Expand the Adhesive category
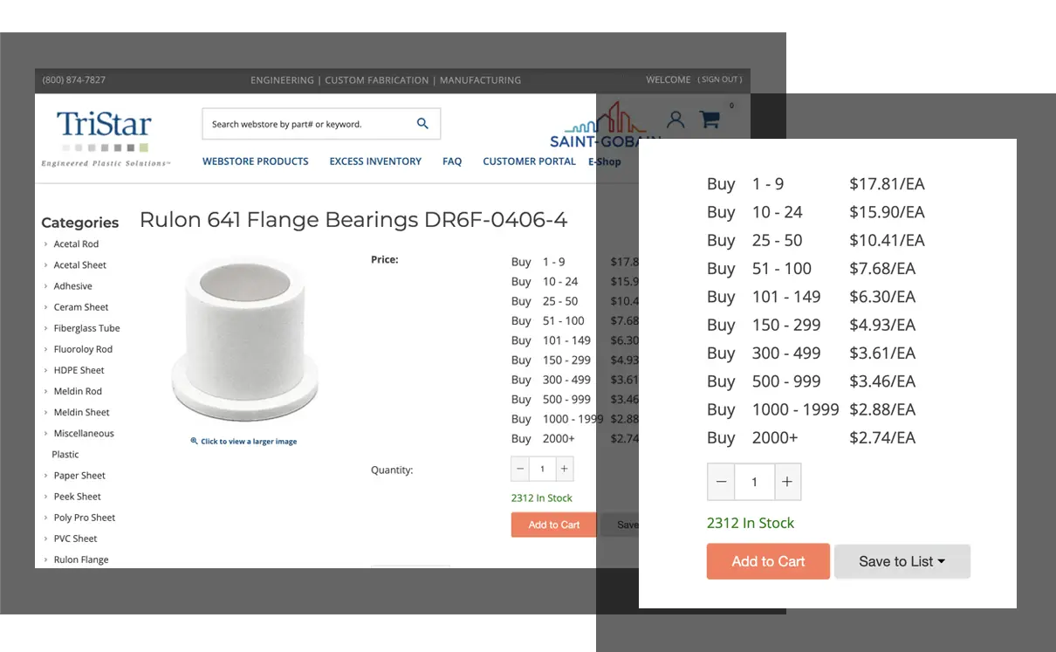This screenshot has width=1056, height=652. pos(72,286)
